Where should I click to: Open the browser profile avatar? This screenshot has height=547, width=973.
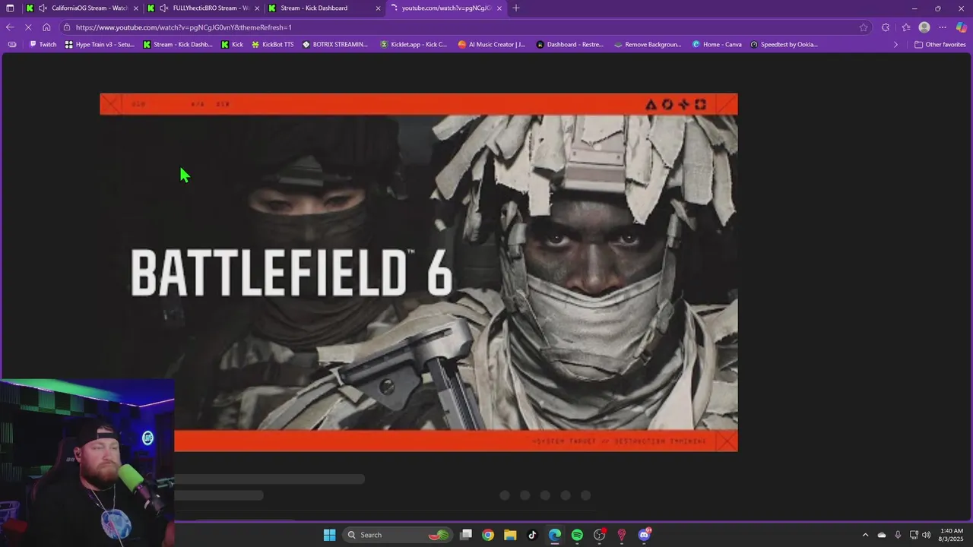[x=924, y=27]
